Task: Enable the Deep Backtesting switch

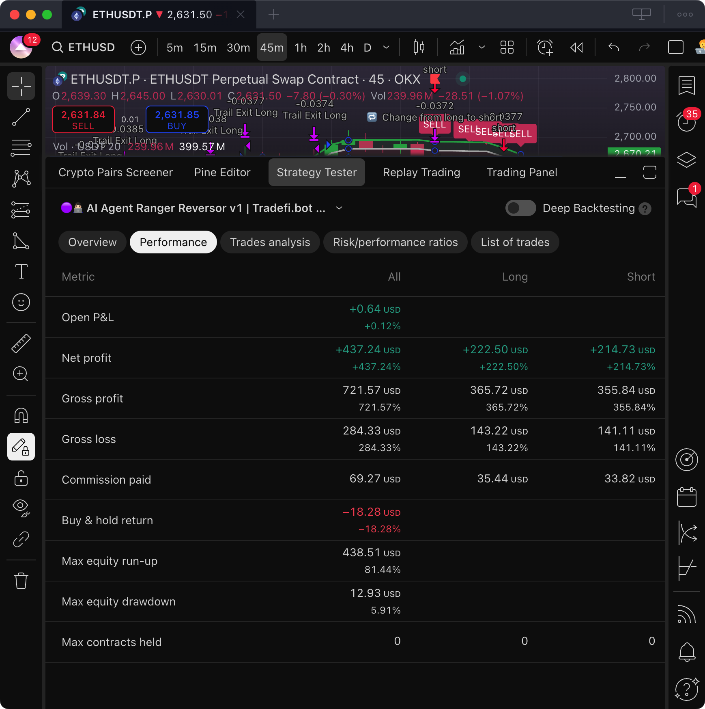Action: 520,208
